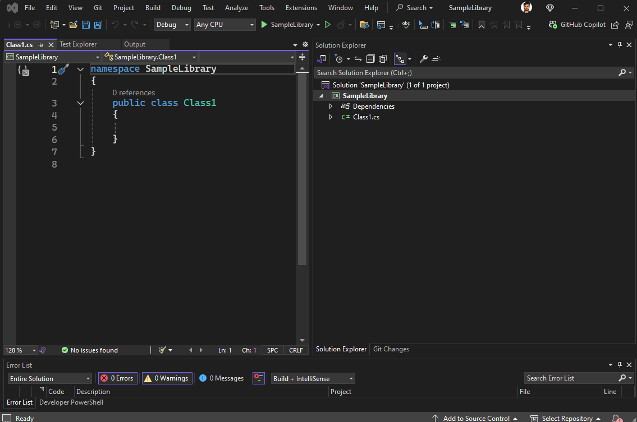Click the code cleanup broom icon

[x=163, y=350]
